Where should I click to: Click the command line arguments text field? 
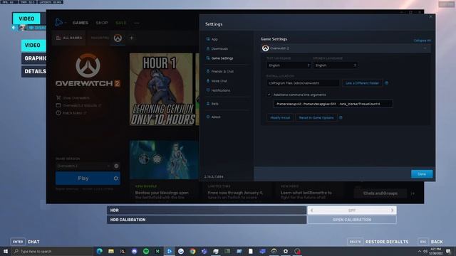click(x=333, y=104)
